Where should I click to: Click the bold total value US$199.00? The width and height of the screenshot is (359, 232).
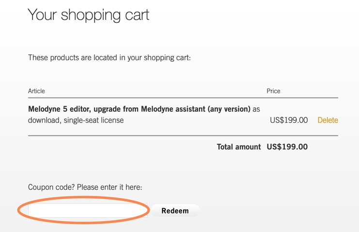pyautogui.click(x=287, y=147)
